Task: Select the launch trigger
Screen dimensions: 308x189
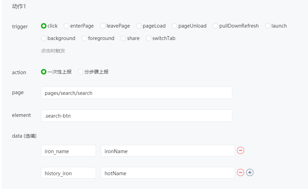Action: 267,26
